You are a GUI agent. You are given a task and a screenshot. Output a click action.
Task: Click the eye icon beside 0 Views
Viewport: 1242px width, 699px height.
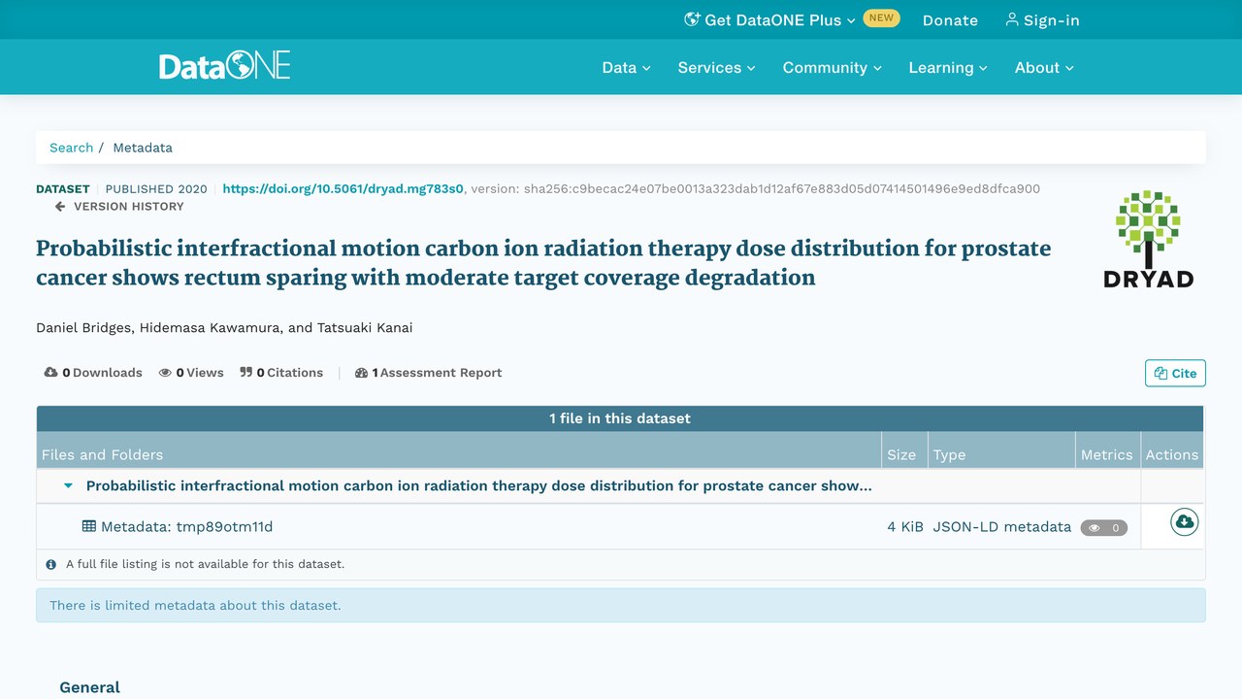pos(166,373)
